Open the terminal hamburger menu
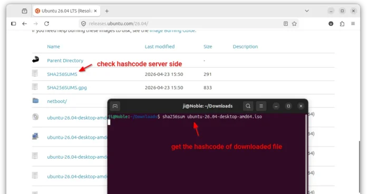The width and height of the screenshot is (369, 194). click(x=261, y=106)
